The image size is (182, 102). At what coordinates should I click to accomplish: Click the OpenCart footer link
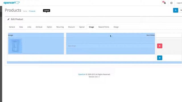(x=82, y=74)
